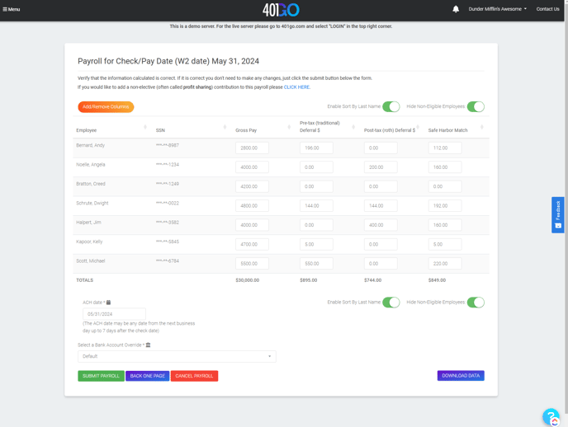Screen dimensions: 568x427
Task: Go to Contact Us
Action: 547,9
